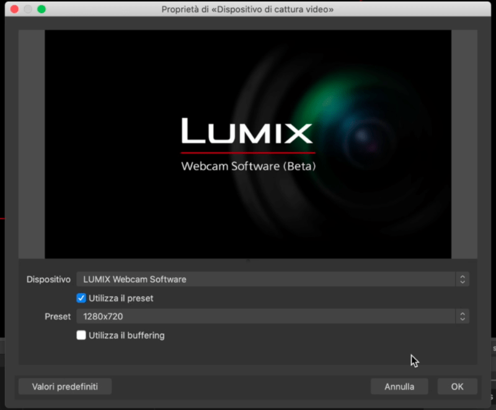This screenshot has height=410, width=496.
Task: Click the 'Valori predefiniti' button
Action: click(65, 386)
